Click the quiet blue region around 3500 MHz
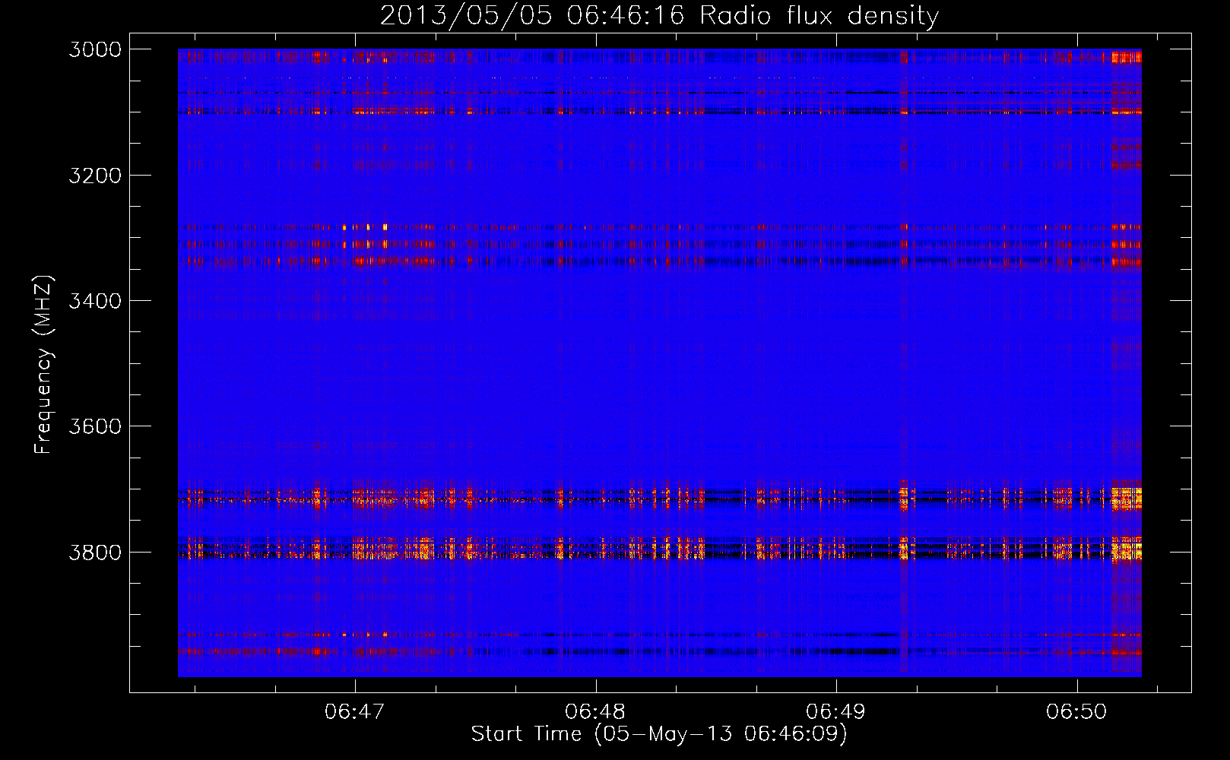1230x760 pixels. (x=659, y=363)
